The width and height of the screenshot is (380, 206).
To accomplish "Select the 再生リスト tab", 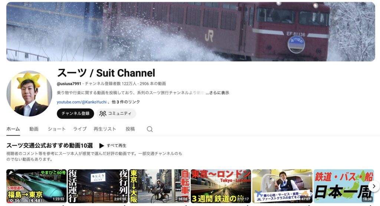I will coord(105,129).
